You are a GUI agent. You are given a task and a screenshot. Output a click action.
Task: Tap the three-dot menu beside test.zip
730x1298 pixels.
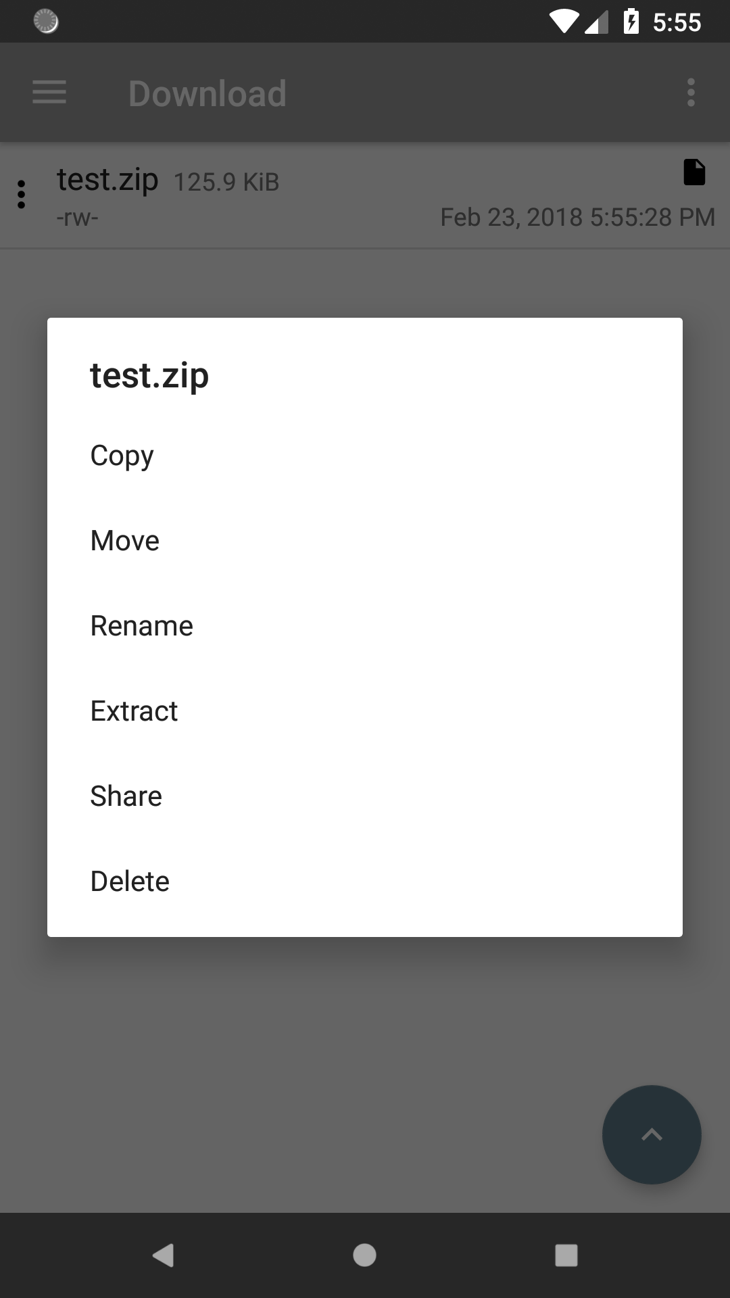(x=22, y=194)
